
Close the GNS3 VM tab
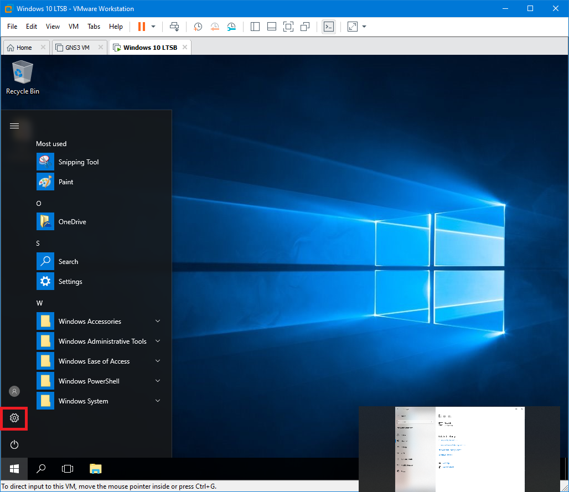101,47
